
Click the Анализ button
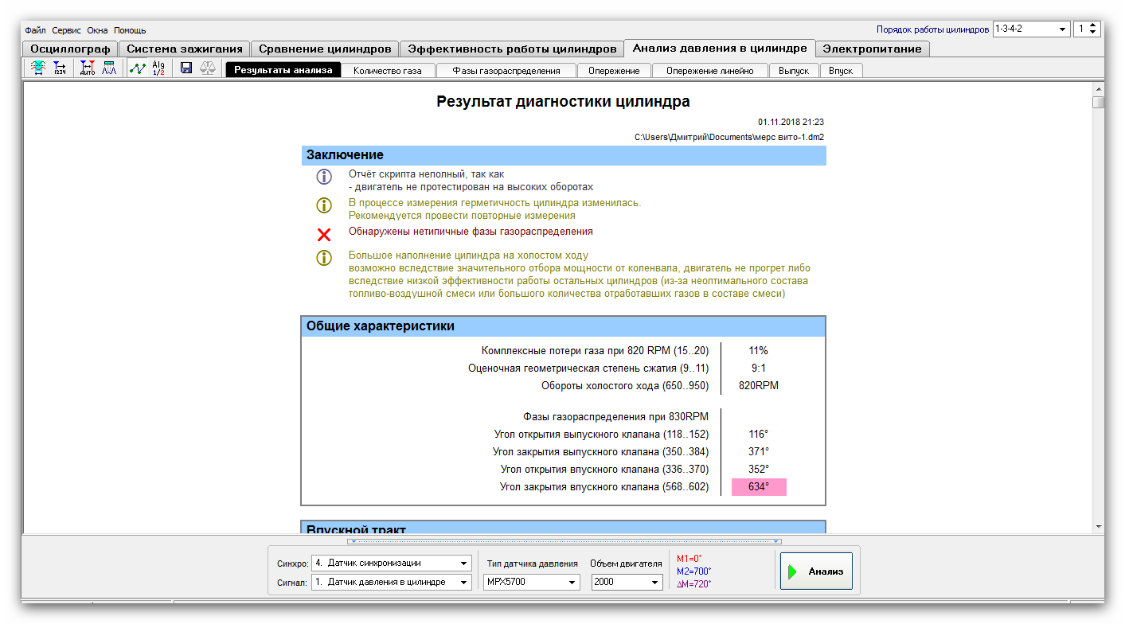816,571
